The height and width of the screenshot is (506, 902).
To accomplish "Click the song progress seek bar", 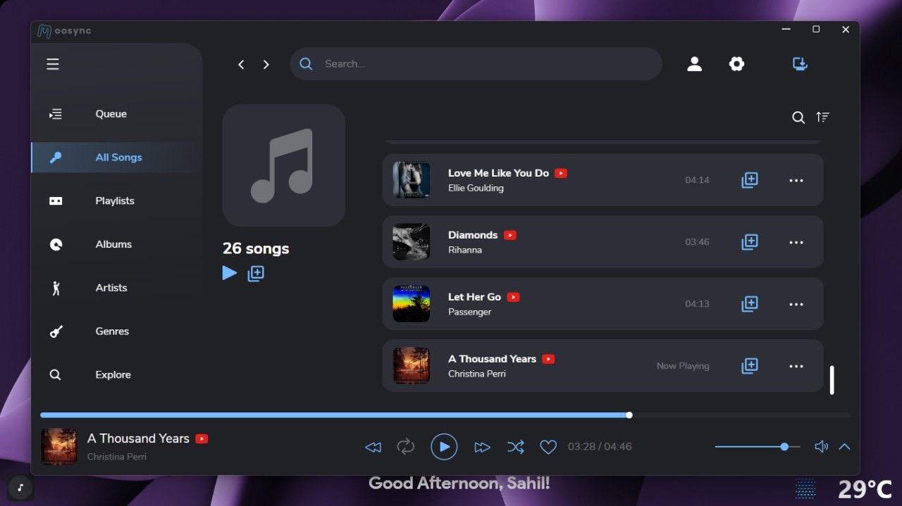I will point(445,415).
